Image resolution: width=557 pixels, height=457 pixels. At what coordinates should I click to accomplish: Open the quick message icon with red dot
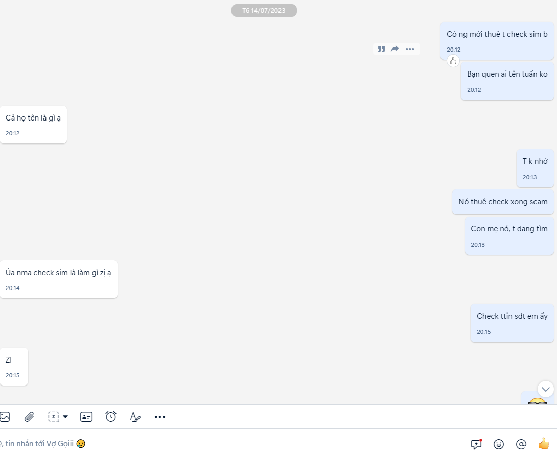tap(476, 444)
